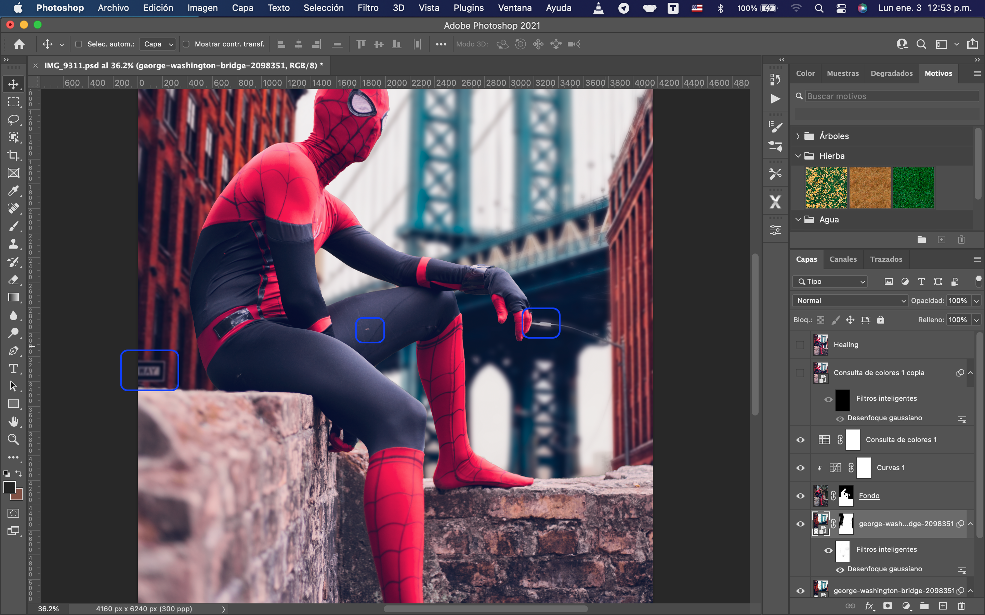Screen dimensions: 985x615
Task: Select the Horizontal Type tool
Action: pyautogui.click(x=13, y=369)
